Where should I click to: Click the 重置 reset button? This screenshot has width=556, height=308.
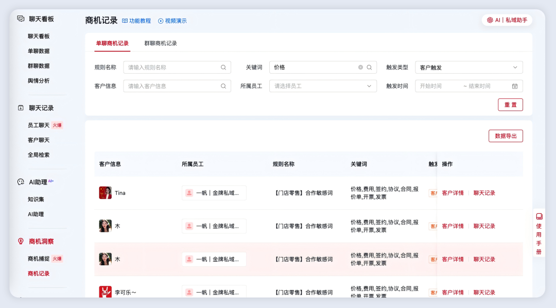510,105
